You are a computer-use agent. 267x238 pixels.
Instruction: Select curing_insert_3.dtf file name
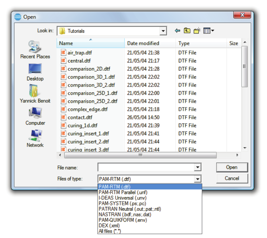coord(88,149)
